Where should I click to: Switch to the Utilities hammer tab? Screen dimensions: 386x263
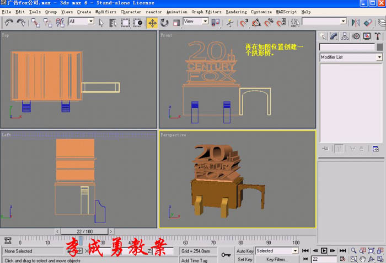[378, 36]
